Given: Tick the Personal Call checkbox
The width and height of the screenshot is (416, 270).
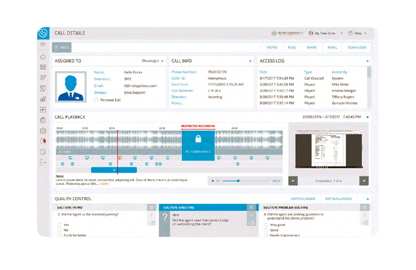Looking at the screenshot, I should click(x=96, y=100).
